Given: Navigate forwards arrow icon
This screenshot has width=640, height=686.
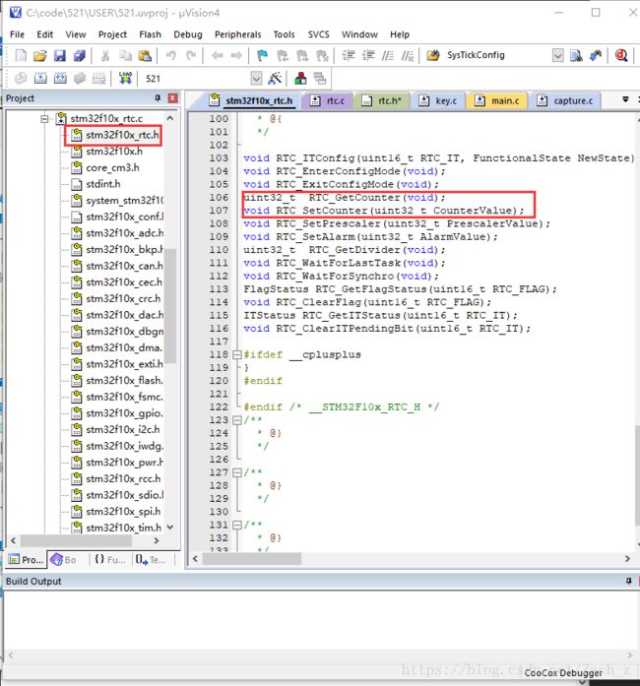Looking at the screenshot, I should coord(237,55).
